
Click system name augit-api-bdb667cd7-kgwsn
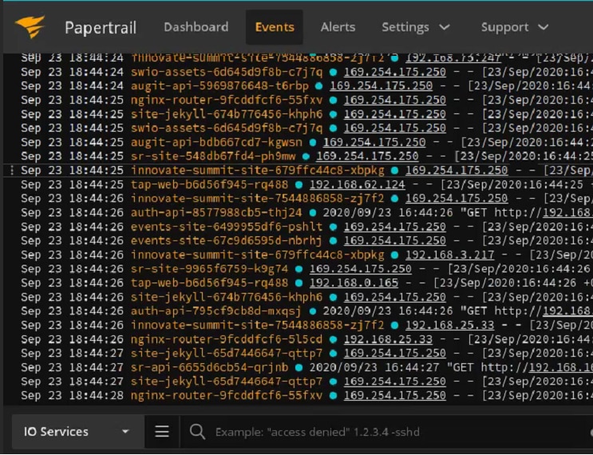(216, 142)
